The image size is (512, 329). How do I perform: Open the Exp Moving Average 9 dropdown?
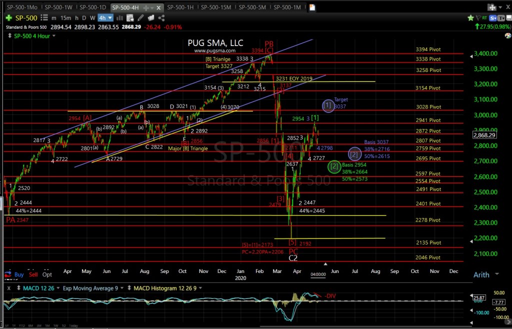click(x=121, y=288)
